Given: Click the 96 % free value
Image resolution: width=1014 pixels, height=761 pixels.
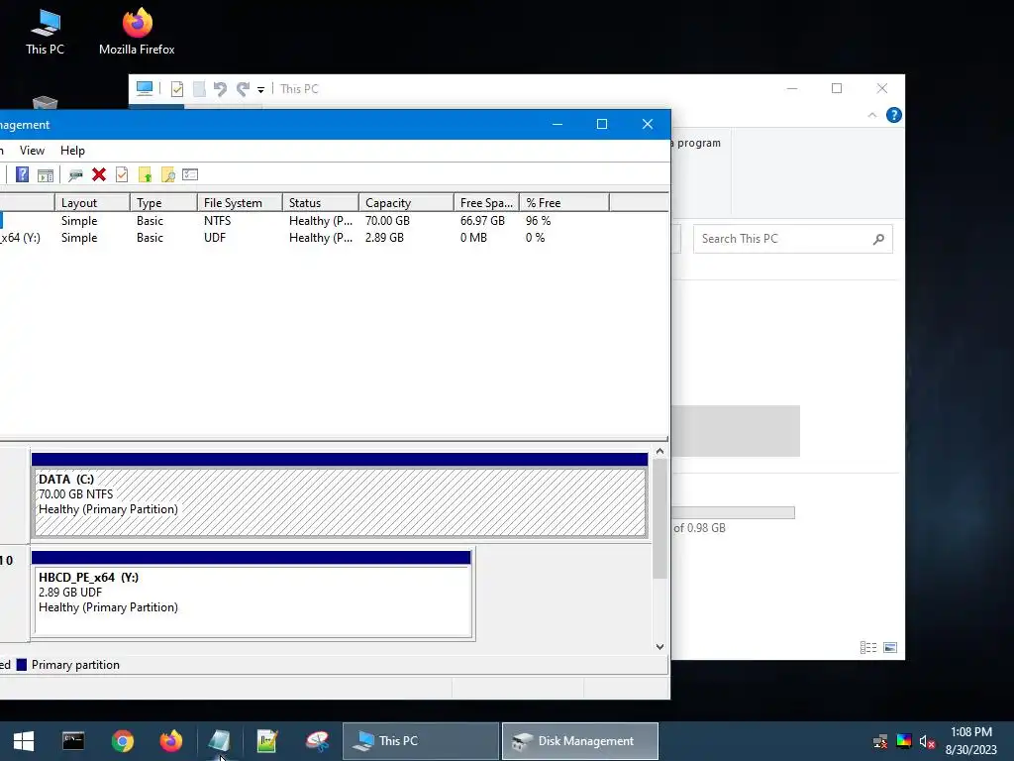Looking at the screenshot, I should (538, 221).
